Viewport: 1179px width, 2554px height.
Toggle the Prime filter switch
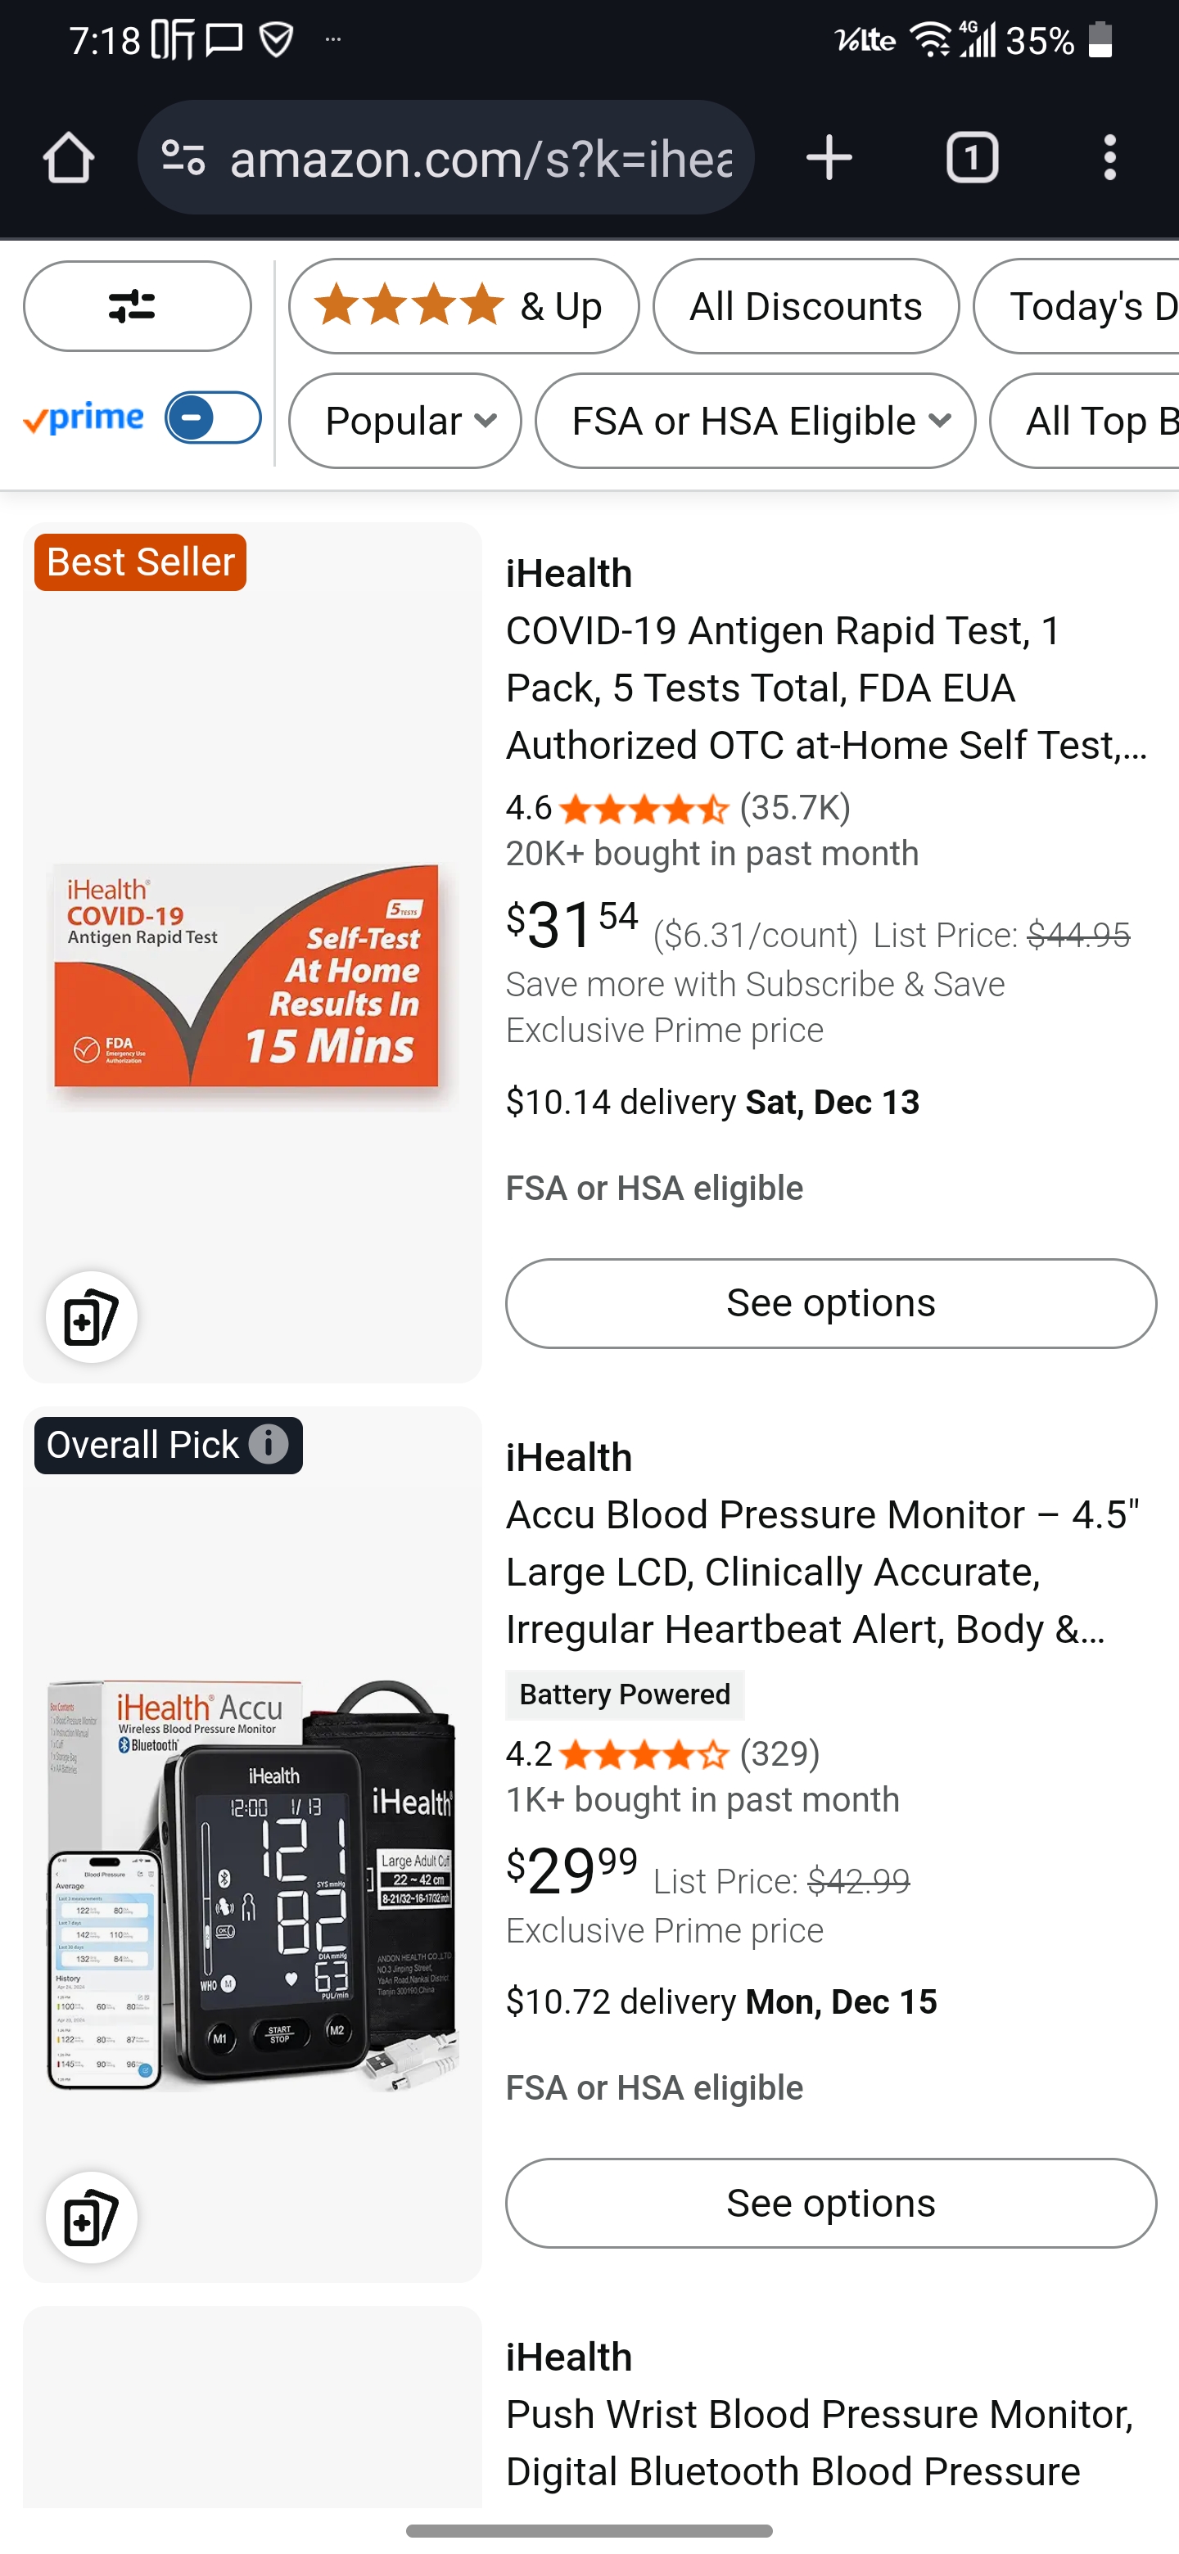point(212,418)
